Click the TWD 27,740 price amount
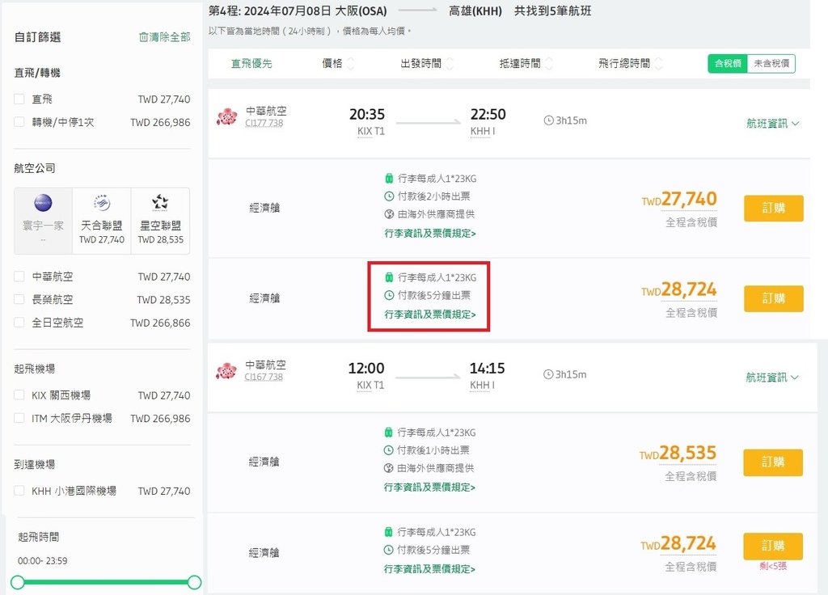This screenshot has width=828, height=595. tap(679, 199)
